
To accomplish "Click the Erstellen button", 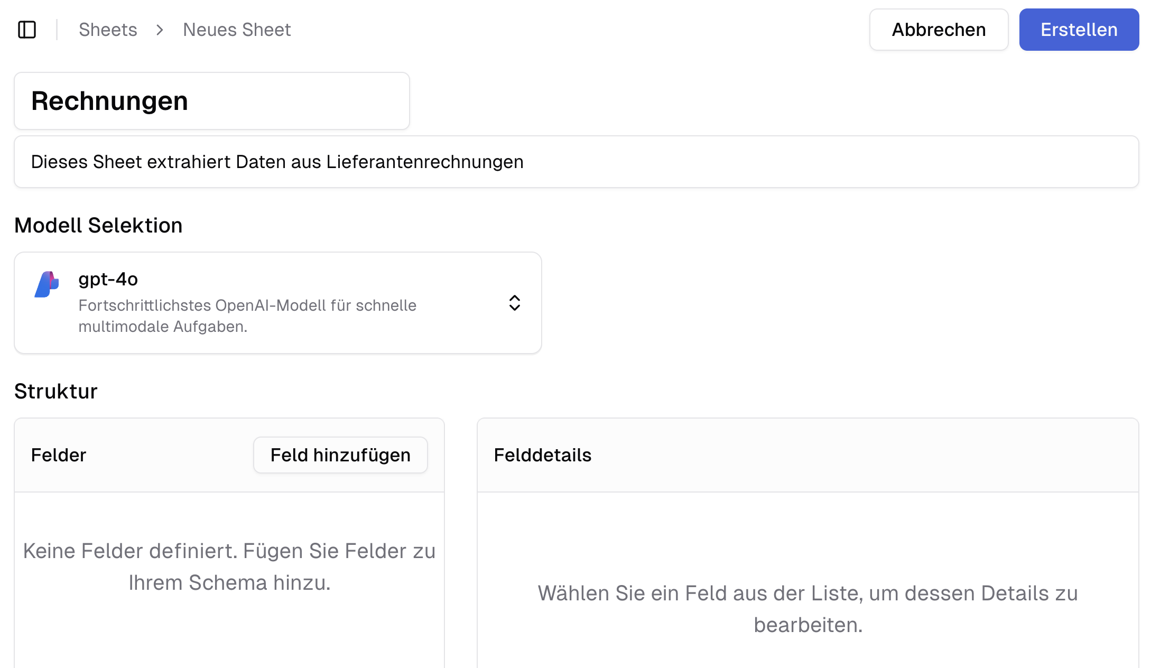I will 1079,30.
